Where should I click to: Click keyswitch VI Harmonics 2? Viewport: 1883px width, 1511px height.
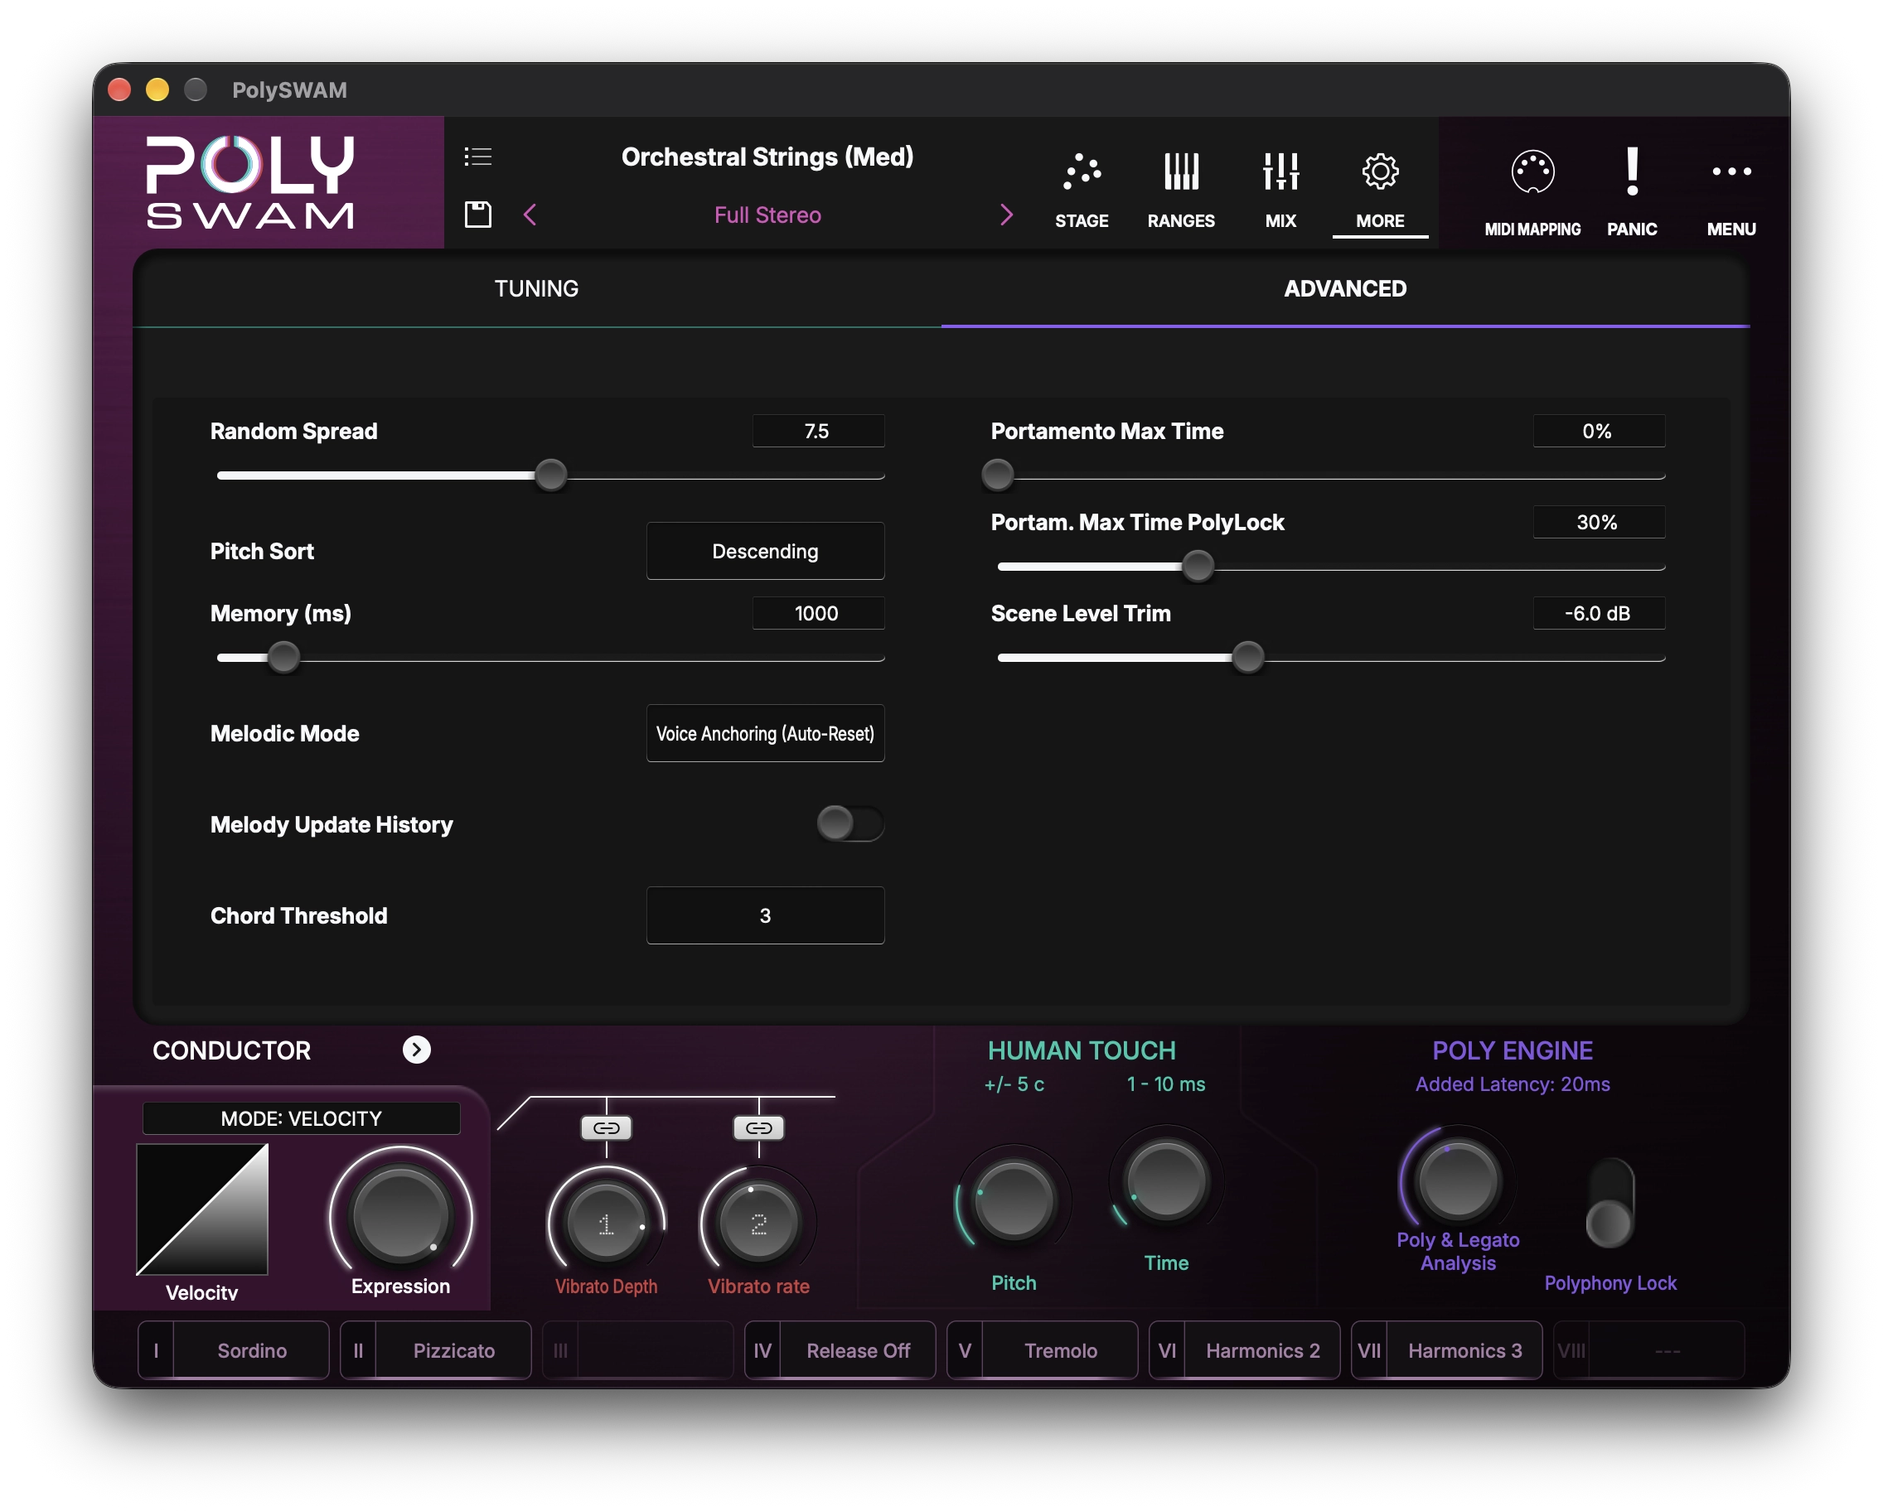tap(1244, 1350)
